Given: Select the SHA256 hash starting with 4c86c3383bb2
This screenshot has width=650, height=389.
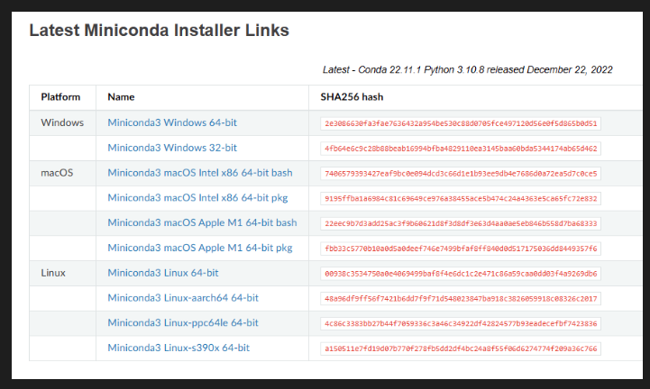Looking at the screenshot, I should [461, 323].
